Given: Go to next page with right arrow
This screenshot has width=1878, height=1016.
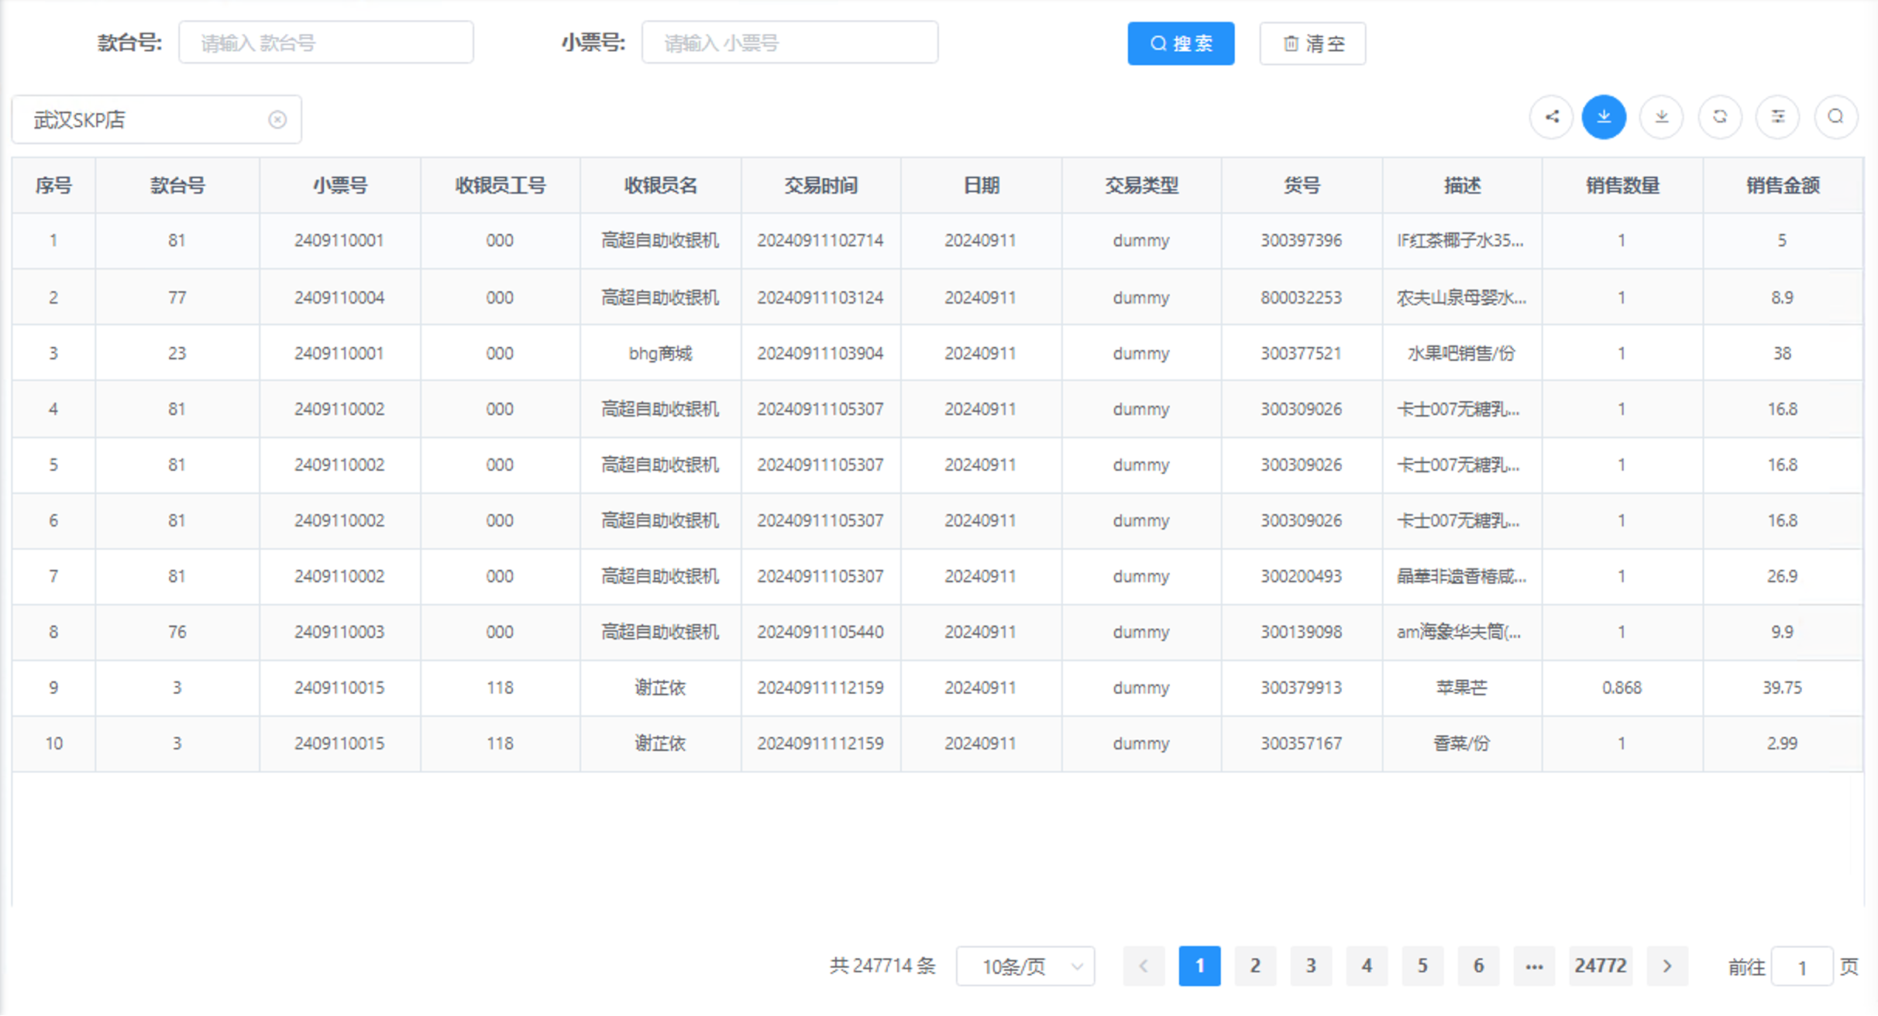Looking at the screenshot, I should (x=1667, y=966).
